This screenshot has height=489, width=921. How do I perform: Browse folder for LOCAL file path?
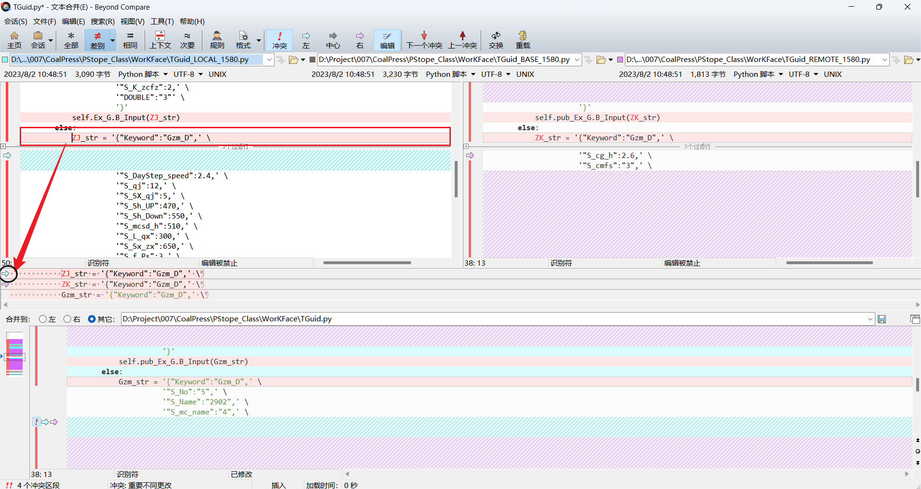pos(293,60)
